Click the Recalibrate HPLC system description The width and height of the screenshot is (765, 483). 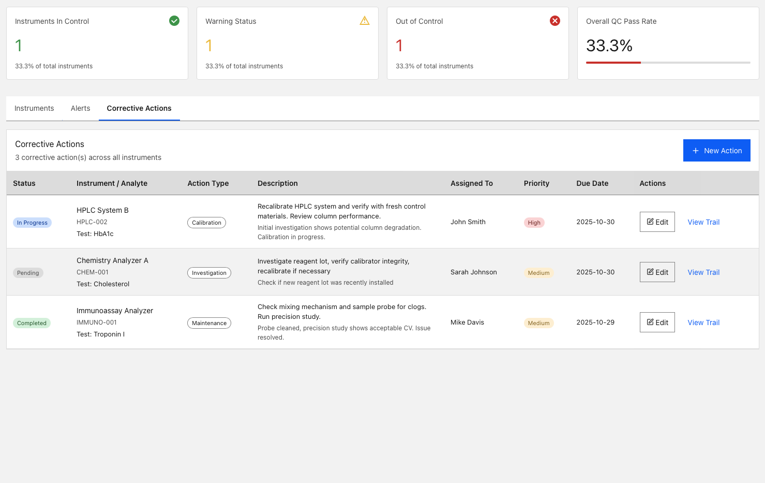point(341,211)
